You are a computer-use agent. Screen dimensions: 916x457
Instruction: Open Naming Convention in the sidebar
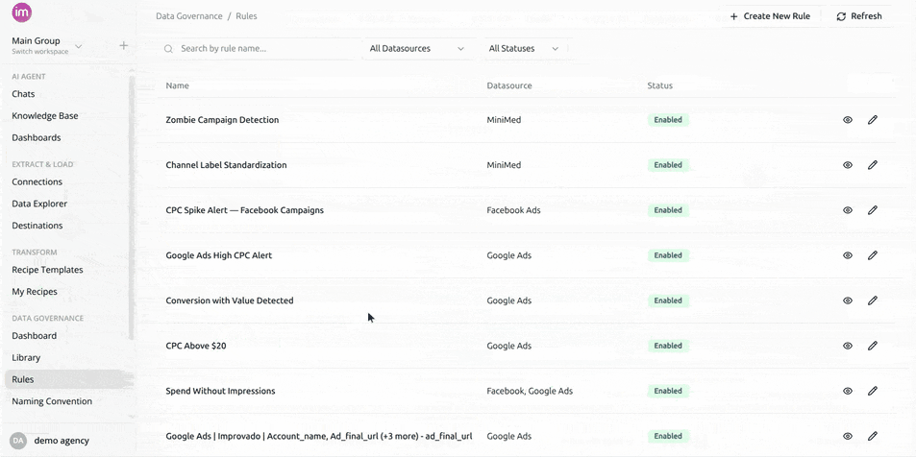pyautogui.click(x=52, y=401)
